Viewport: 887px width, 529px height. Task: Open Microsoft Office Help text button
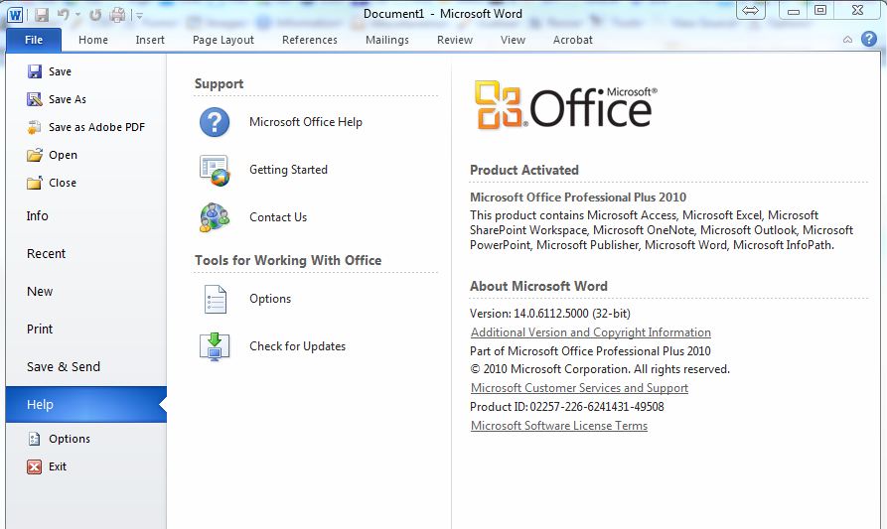click(x=306, y=122)
